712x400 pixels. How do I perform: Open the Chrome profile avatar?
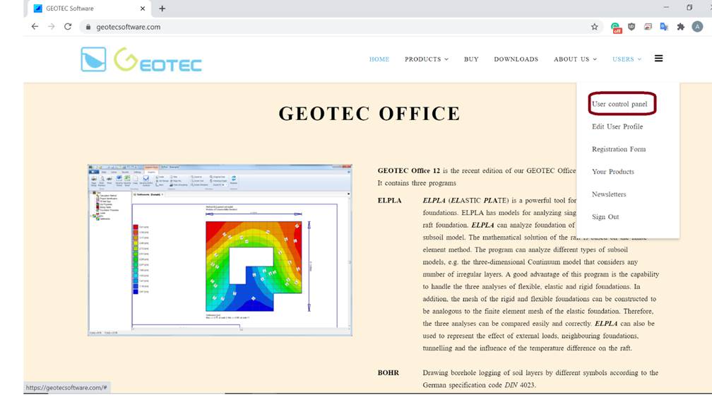pos(697,27)
